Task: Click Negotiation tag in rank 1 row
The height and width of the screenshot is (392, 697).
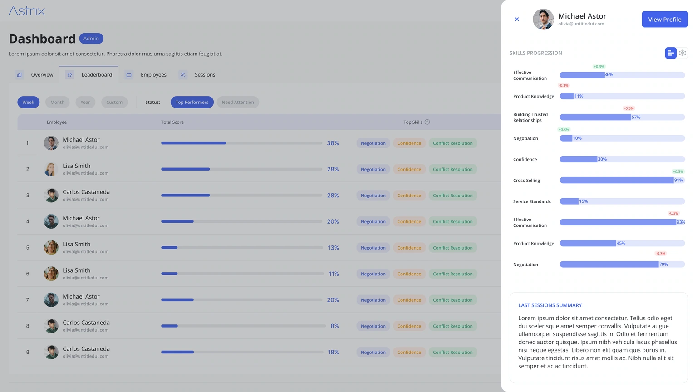Action: pos(373,143)
